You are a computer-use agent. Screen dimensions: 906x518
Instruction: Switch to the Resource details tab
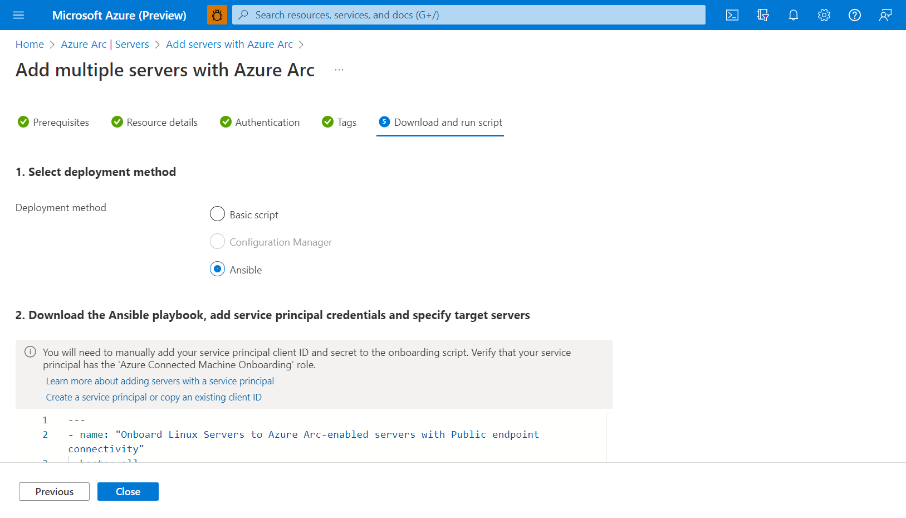pyautogui.click(x=154, y=122)
